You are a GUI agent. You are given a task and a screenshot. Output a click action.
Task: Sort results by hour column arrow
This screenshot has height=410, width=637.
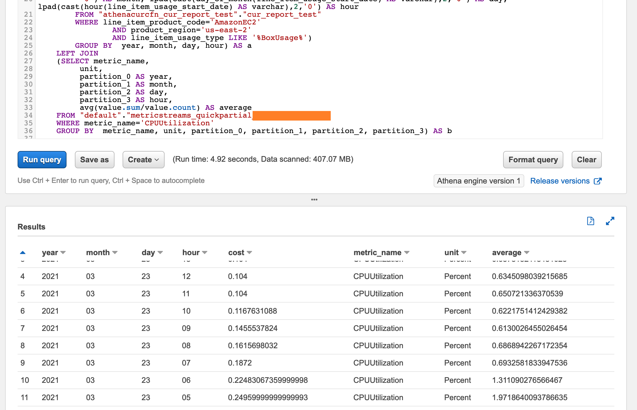[x=205, y=252]
